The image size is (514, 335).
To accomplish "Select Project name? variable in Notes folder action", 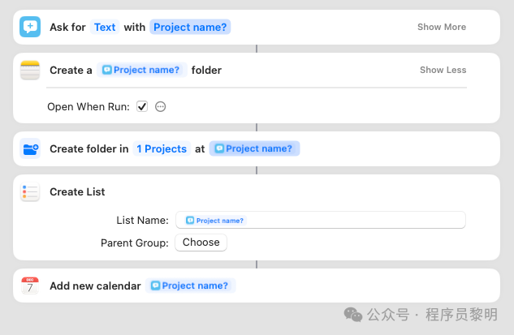I will (141, 70).
